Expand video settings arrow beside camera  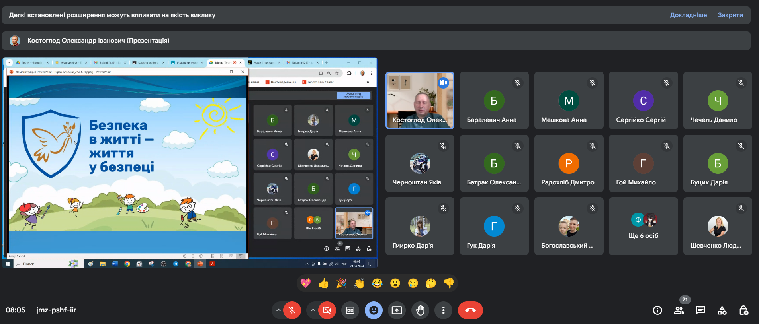[x=313, y=310]
